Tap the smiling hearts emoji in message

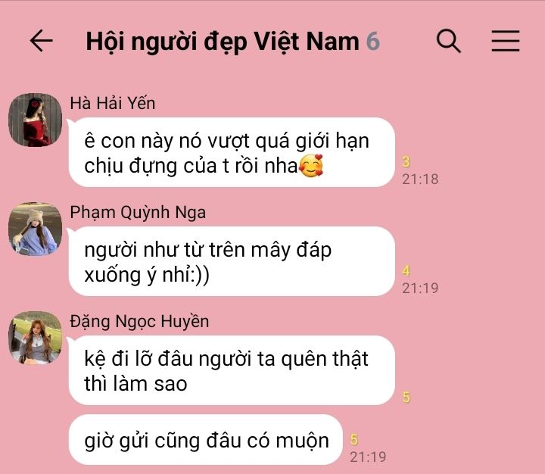click(x=311, y=166)
